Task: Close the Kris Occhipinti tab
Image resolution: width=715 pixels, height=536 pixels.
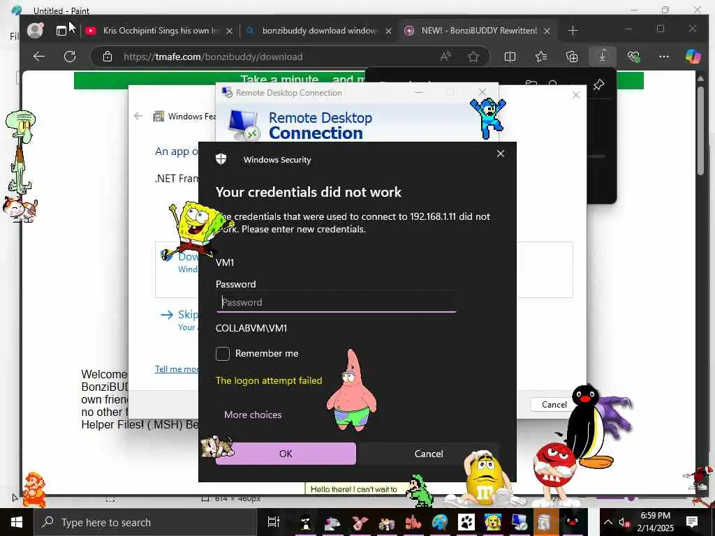Action: point(229,31)
